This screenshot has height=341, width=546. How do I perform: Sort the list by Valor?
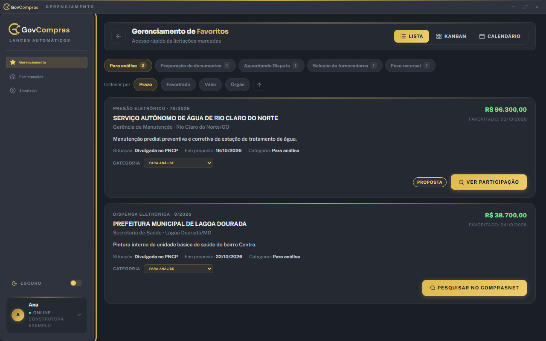point(210,84)
